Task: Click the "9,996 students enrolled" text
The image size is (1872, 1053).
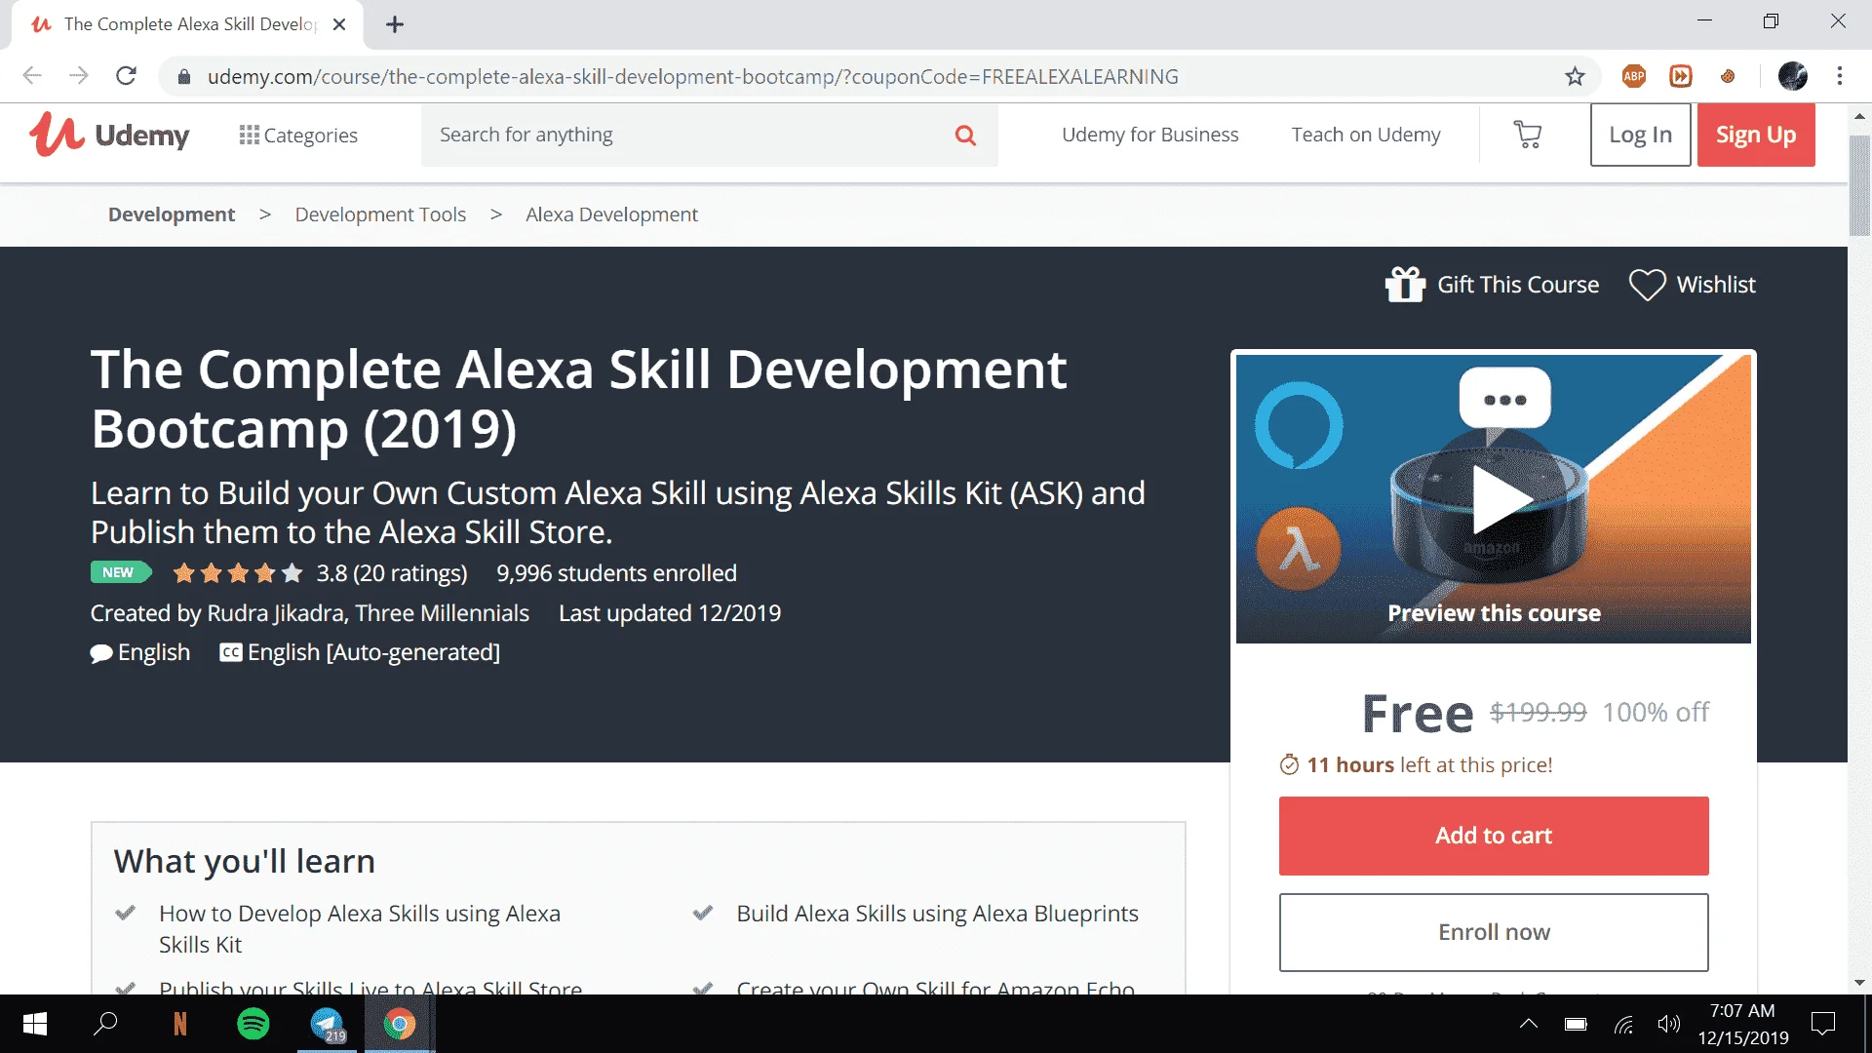Action: [616, 573]
